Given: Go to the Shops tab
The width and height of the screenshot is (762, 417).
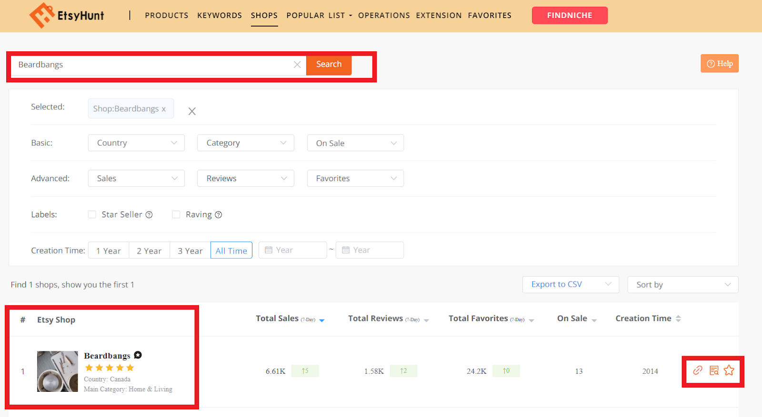Looking at the screenshot, I should 264,16.
